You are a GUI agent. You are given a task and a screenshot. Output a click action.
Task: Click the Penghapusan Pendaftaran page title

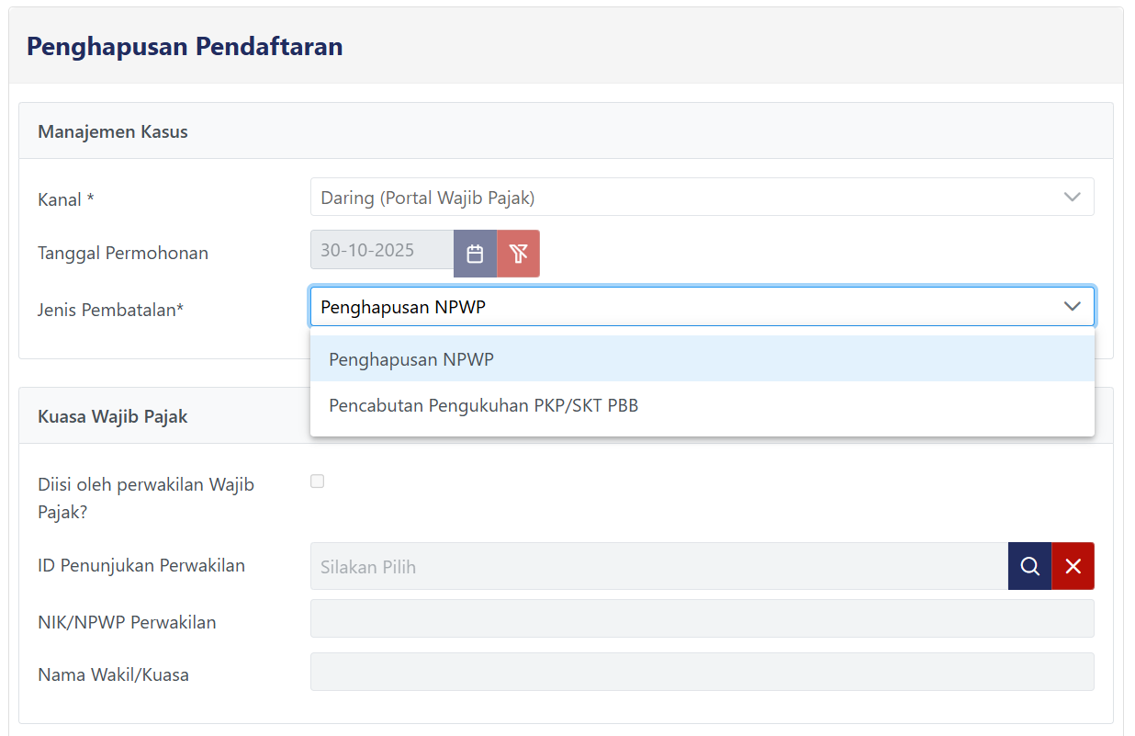(x=185, y=46)
